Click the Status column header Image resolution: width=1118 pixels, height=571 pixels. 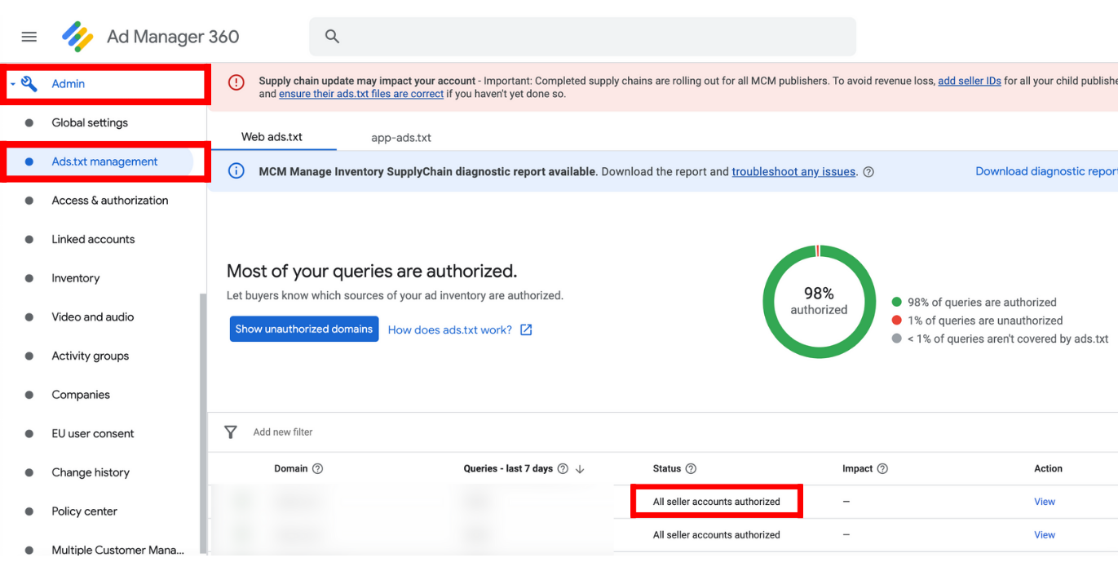point(666,469)
